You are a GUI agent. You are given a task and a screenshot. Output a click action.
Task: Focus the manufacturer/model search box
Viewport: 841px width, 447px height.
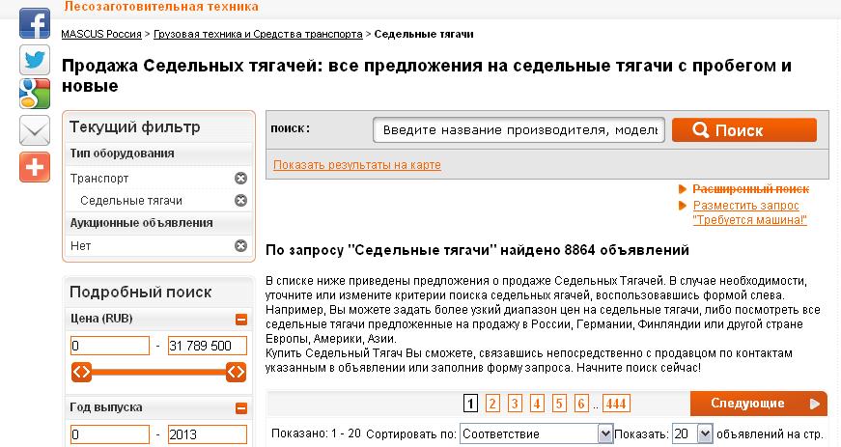click(x=519, y=130)
